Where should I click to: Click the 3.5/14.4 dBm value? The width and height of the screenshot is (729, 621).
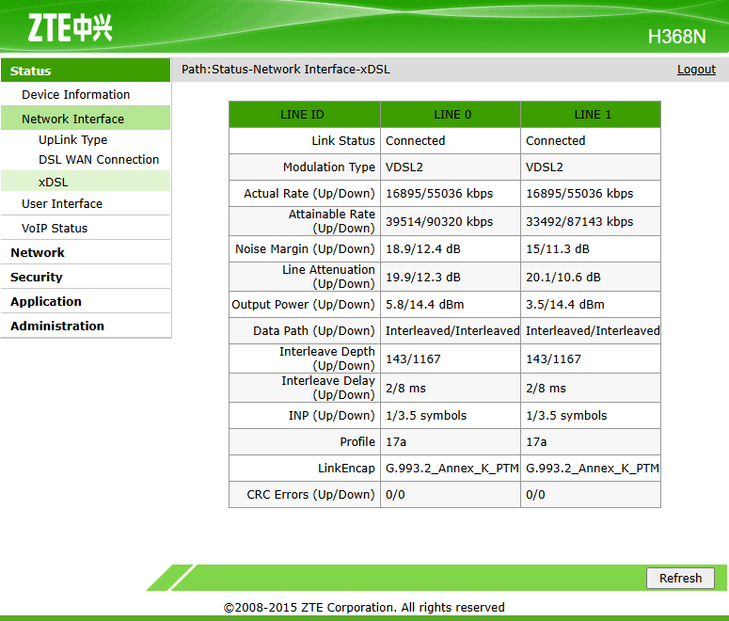click(565, 304)
